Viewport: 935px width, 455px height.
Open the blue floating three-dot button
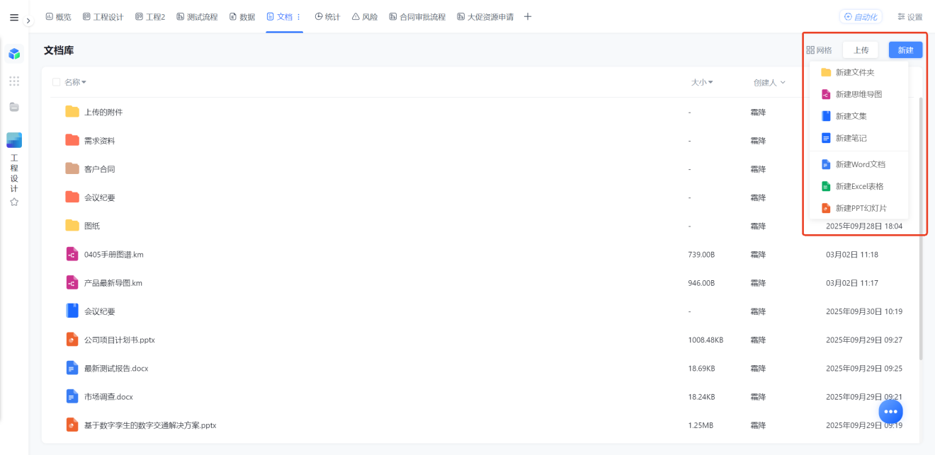pos(891,411)
